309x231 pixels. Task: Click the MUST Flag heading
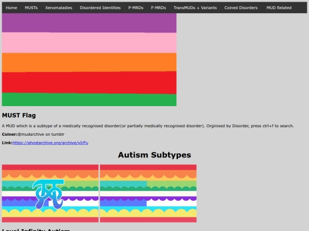(x=19, y=115)
